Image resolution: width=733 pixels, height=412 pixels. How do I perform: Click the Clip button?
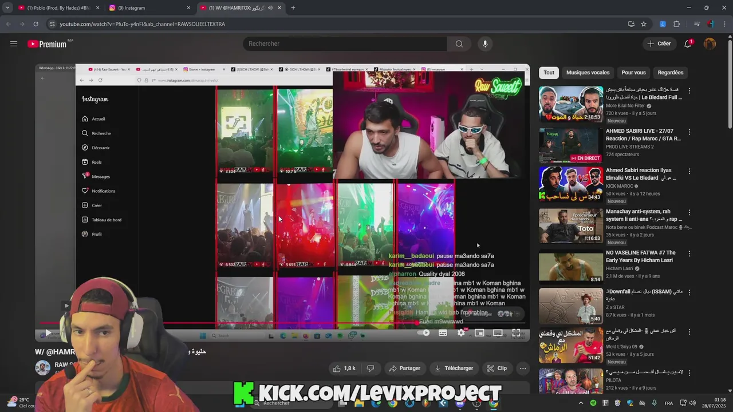tap(496, 369)
